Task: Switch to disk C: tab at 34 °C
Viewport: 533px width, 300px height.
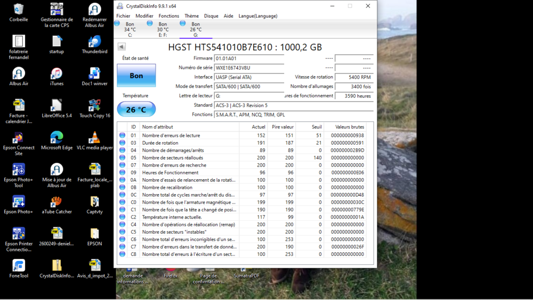Action: pos(130,29)
